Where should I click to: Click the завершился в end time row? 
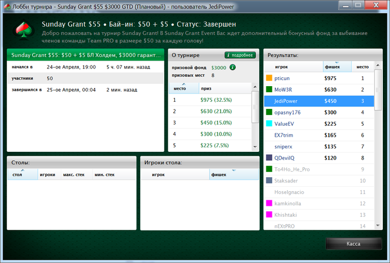tap(86, 90)
